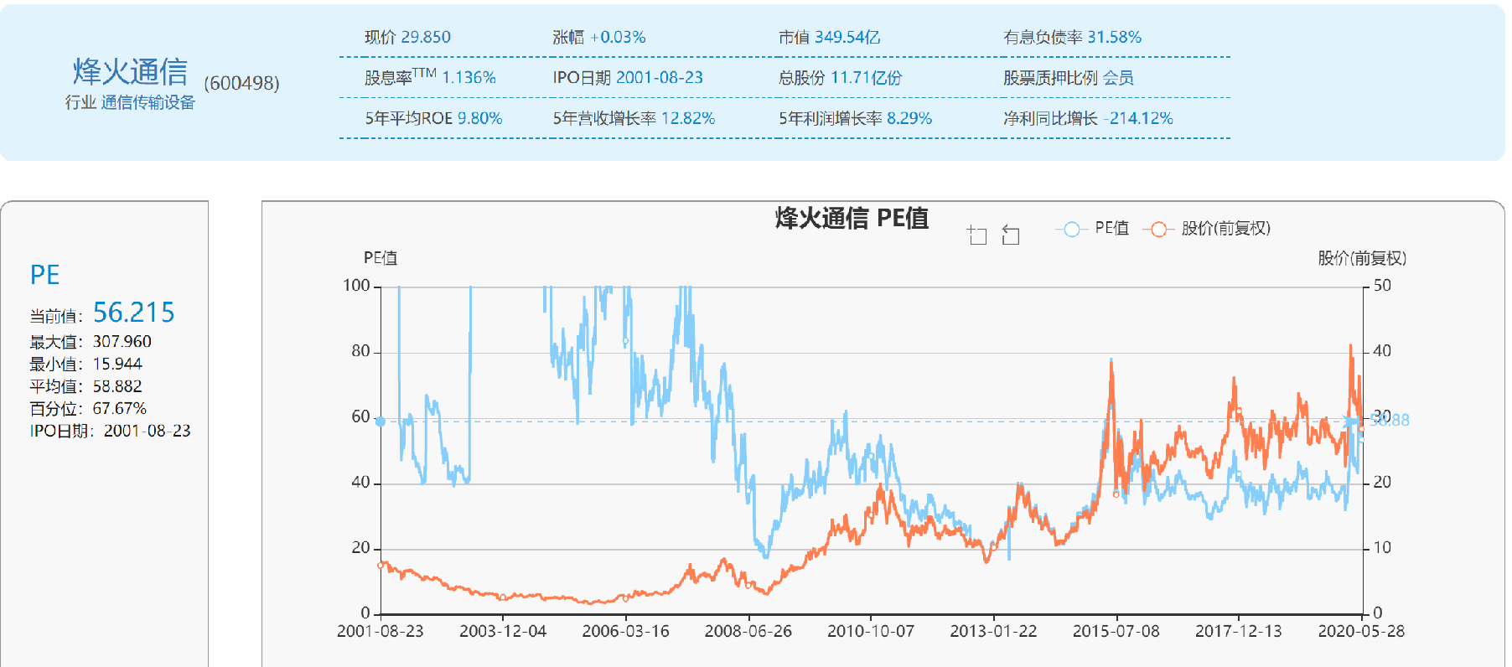This screenshot has height=667, width=1512.
Task: Click the 2020-05-28 x-axis date label
Action: (1361, 631)
